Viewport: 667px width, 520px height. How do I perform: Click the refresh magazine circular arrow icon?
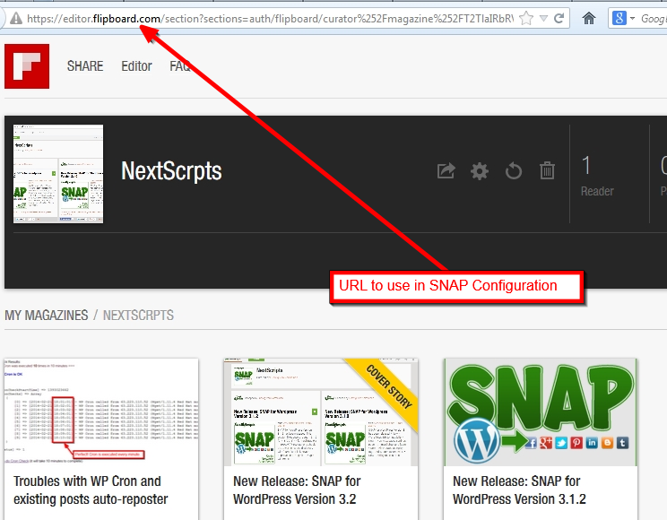pos(514,171)
